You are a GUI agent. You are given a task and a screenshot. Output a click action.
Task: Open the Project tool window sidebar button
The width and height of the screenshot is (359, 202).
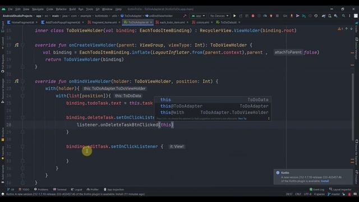[x=2, y=27]
